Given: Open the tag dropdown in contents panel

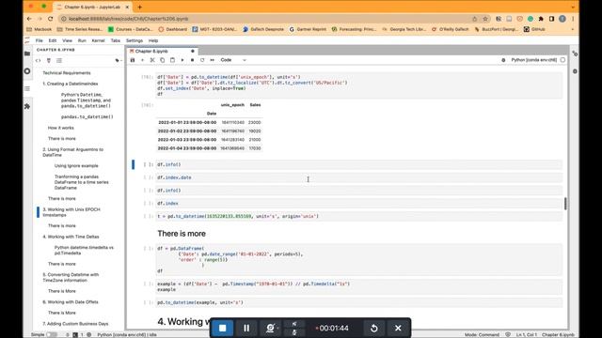Looking at the screenshot, I should [x=119, y=60].
